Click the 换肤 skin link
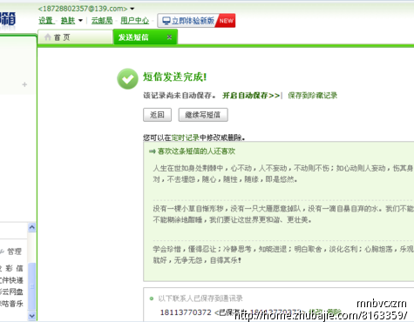 coord(68,21)
